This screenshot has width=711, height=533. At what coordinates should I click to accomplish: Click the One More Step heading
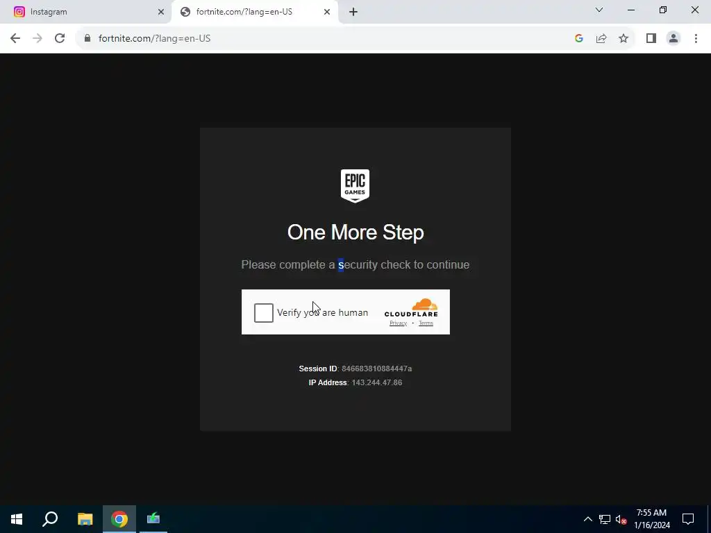coord(355,232)
